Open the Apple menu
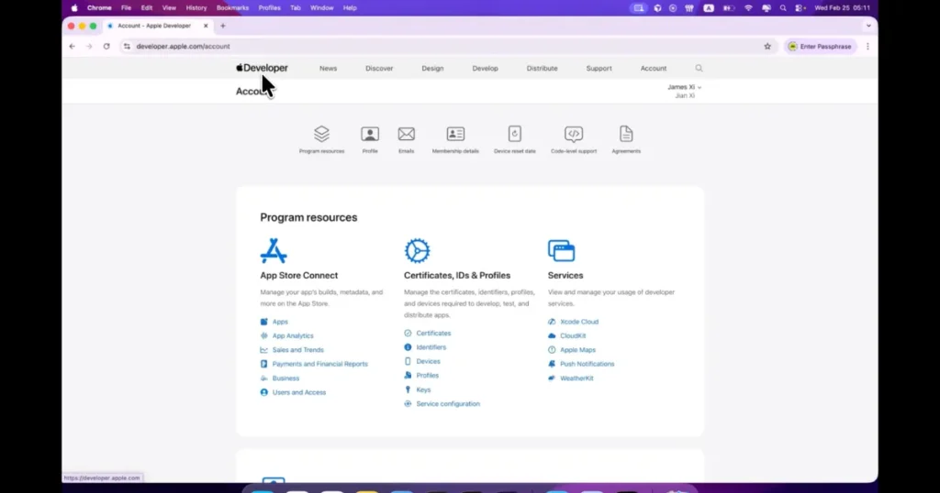The height and width of the screenshot is (493, 940). [x=74, y=7]
